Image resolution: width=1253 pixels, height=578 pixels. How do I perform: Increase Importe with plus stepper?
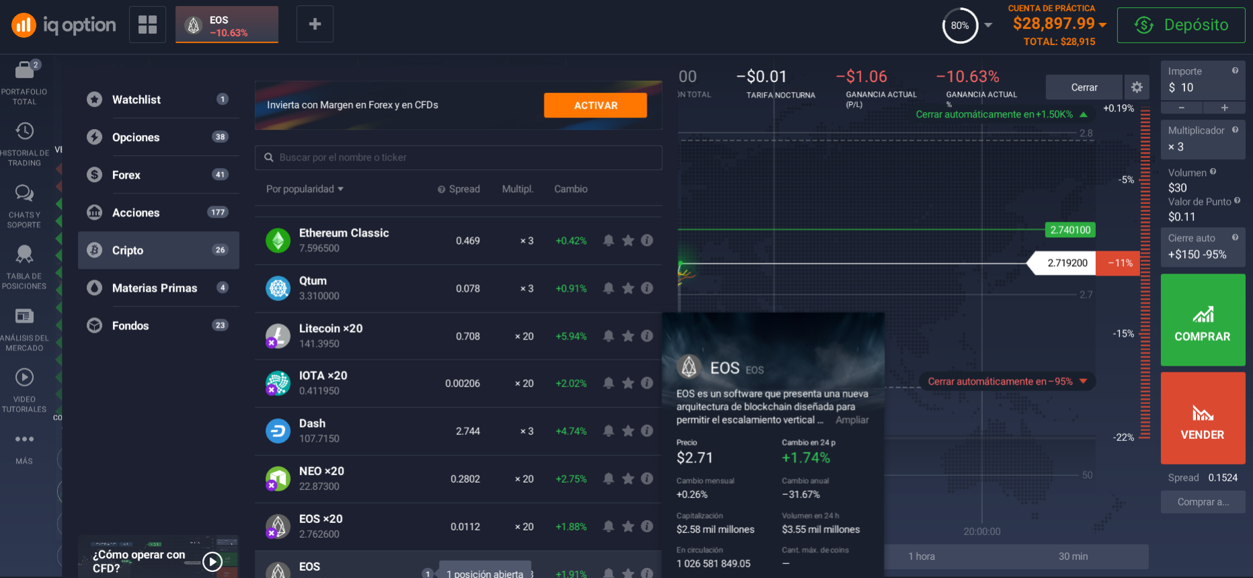click(x=1224, y=108)
